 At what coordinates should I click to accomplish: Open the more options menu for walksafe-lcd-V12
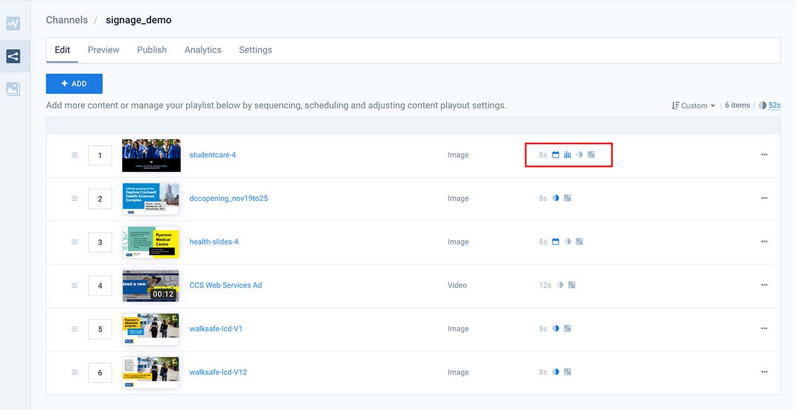pos(764,372)
